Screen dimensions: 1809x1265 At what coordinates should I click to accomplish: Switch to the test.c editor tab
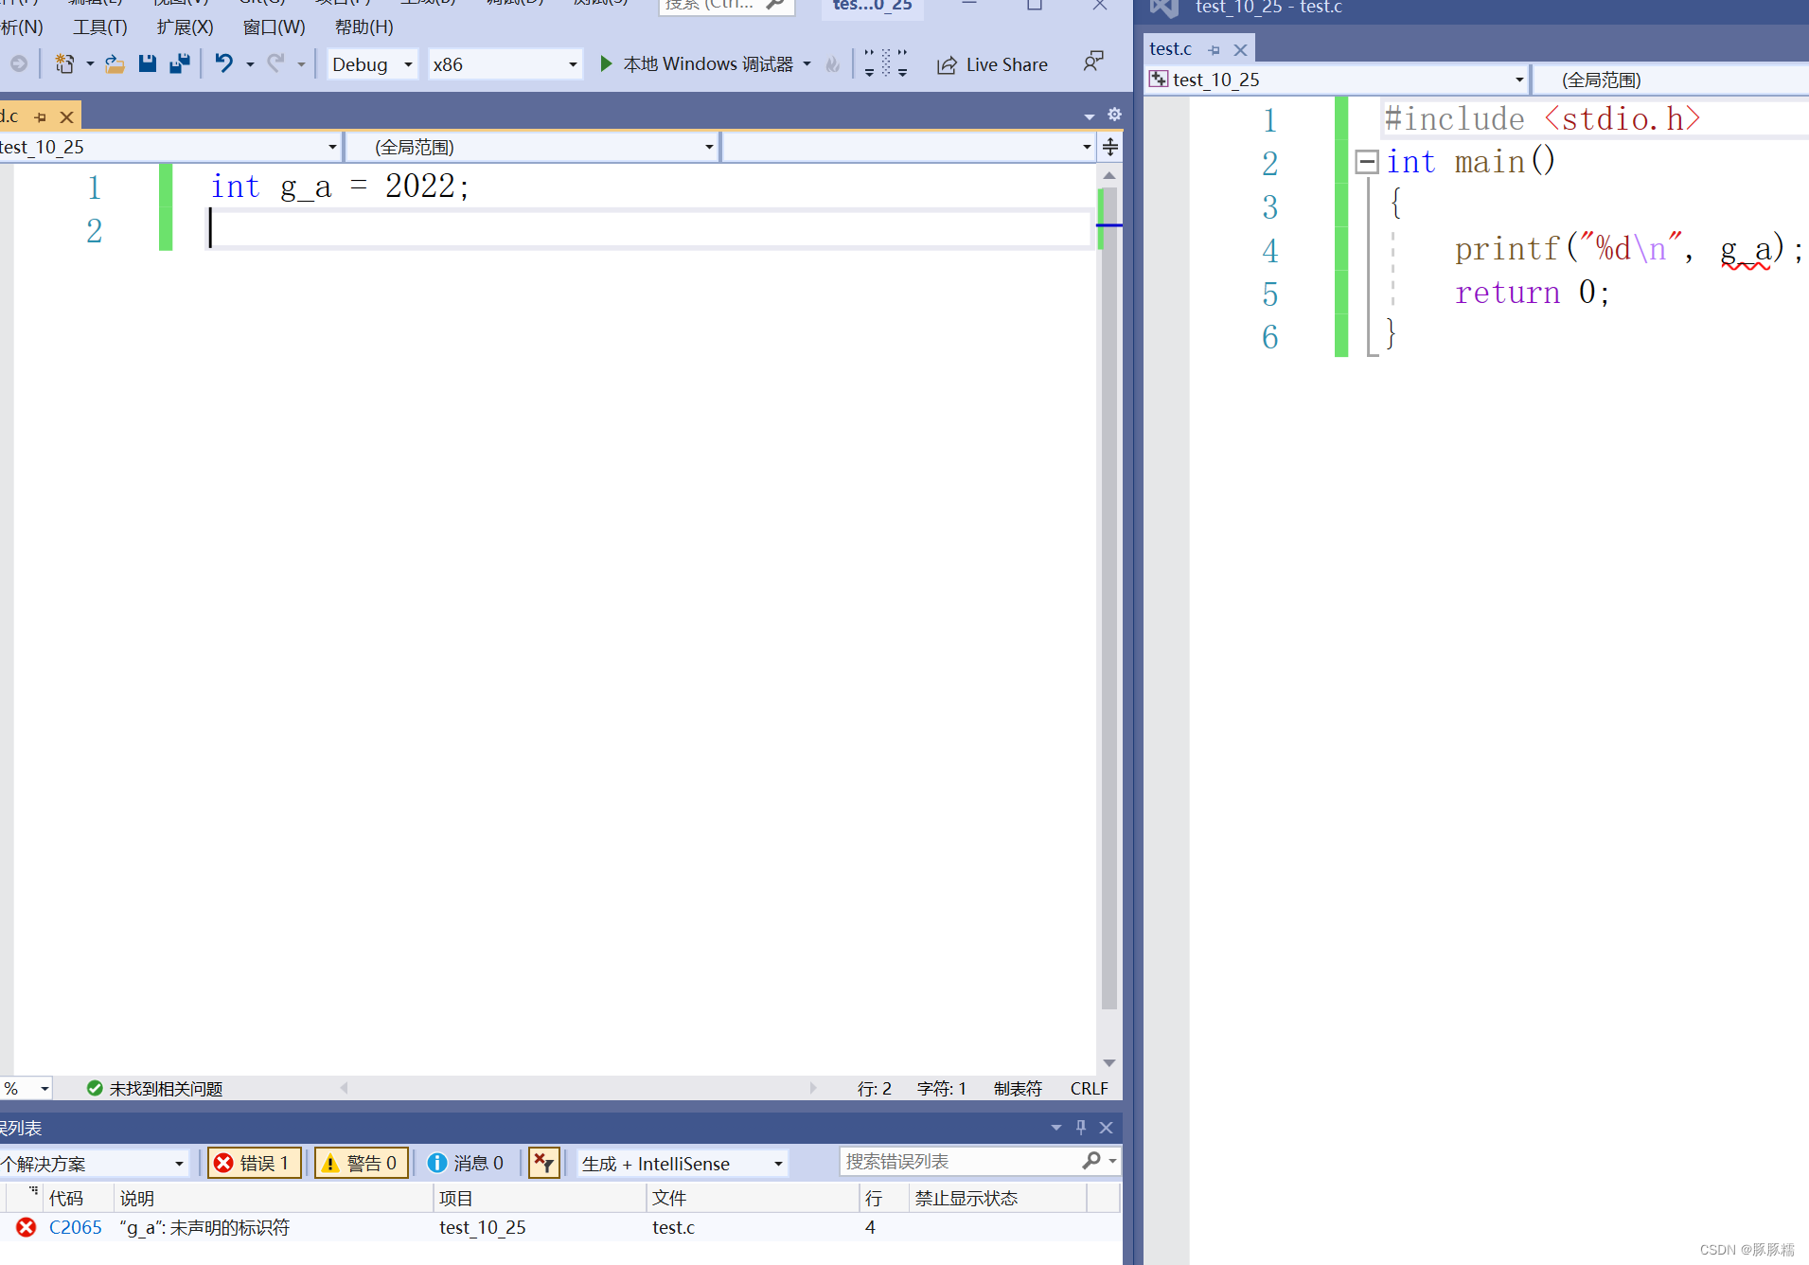point(1171,48)
